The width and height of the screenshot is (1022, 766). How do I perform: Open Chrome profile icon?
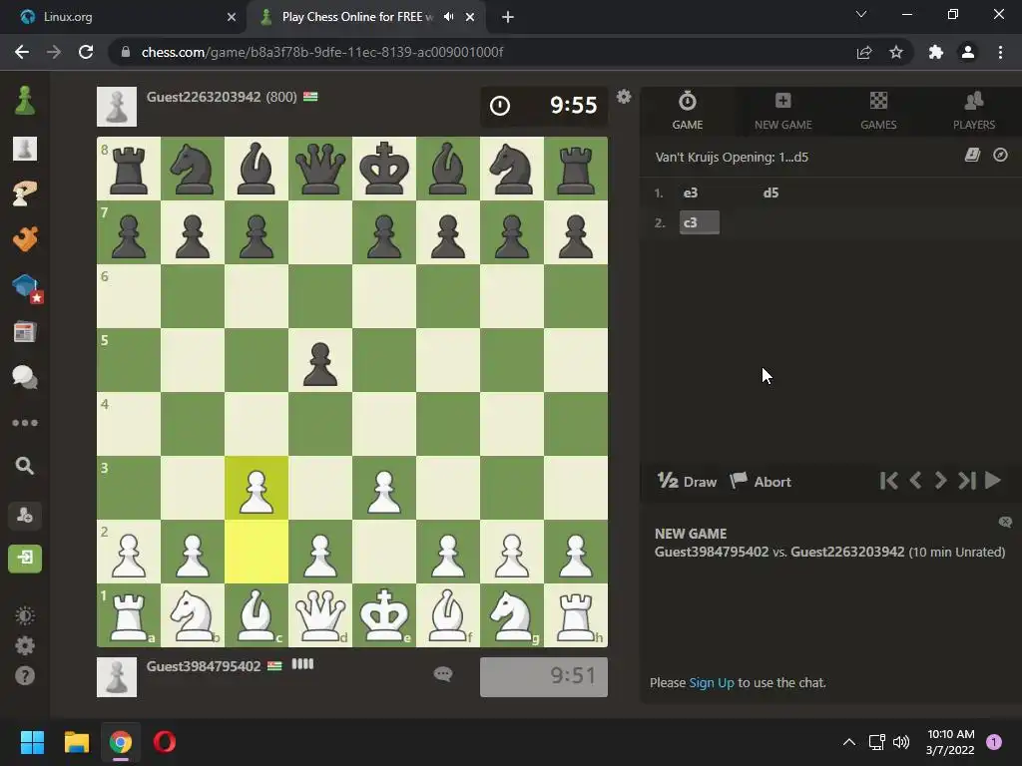click(x=968, y=52)
